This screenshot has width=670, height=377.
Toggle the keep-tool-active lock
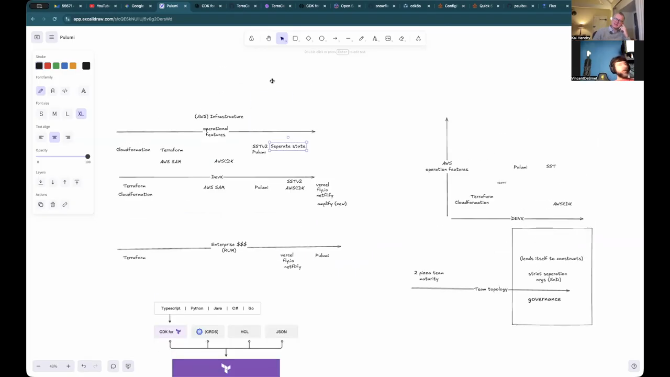[x=251, y=38]
